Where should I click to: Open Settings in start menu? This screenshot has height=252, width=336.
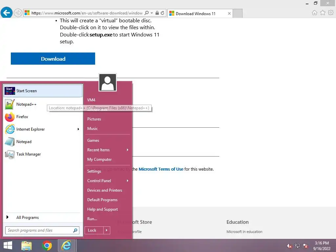click(x=94, y=171)
